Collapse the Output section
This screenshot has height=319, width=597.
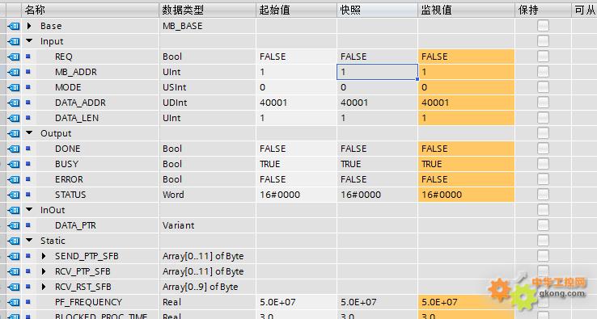(29, 133)
